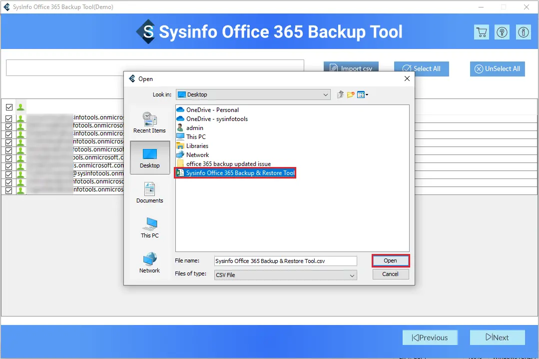This screenshot has height=359, width=539.
Task: Select This PC in dialog sidebar
Action: pos(149,228)
